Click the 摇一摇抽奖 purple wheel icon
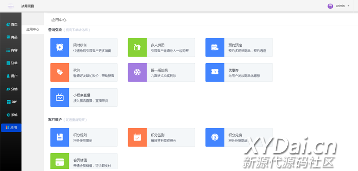Image resolution: width=358 pixels, height=171 pixels. point(137,73)
